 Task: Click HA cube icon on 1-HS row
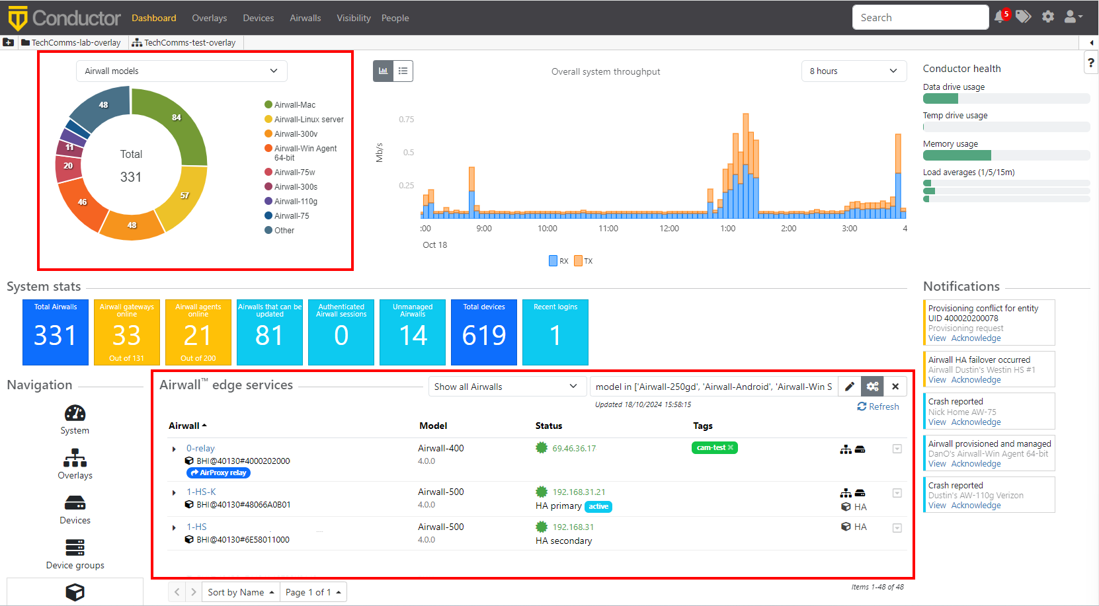(846, 527)
